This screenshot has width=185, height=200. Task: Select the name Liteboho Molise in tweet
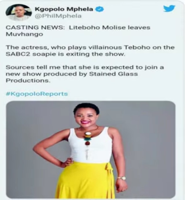(x=98, y=27)
